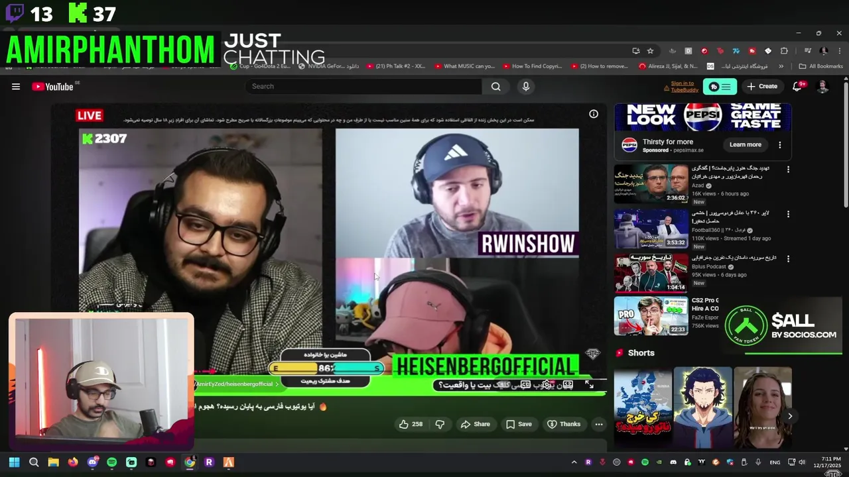The height and width of the screenshot is (477, 849).
Task: Open the 1:04:14 Bplus Podcast thumbnail
Action: (x=651, y=273)
